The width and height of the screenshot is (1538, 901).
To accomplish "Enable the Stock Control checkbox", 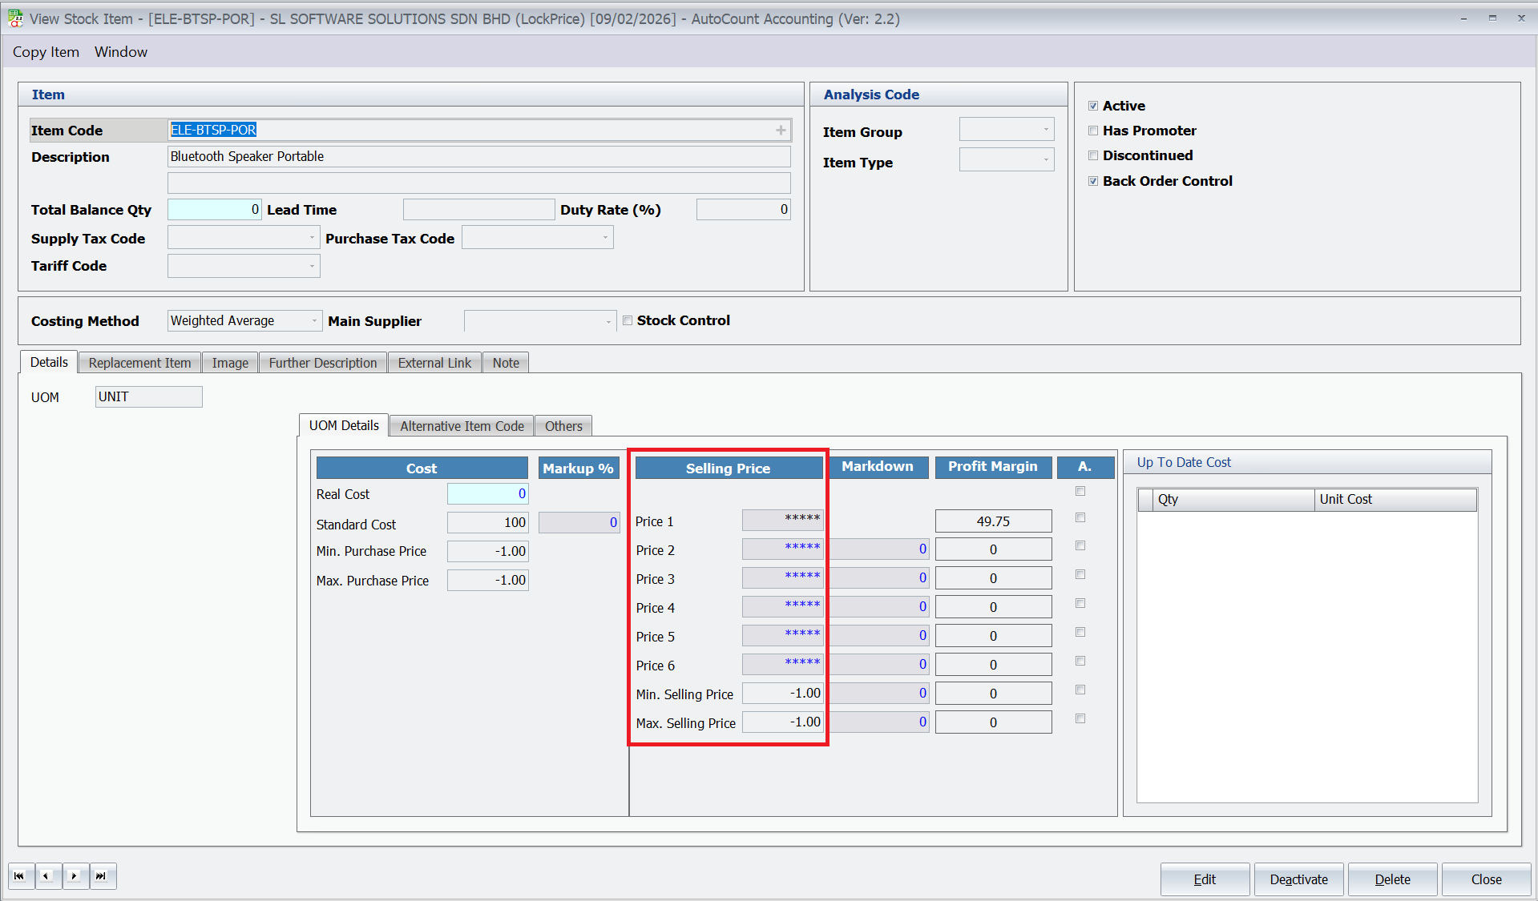I will click(628, 320).
